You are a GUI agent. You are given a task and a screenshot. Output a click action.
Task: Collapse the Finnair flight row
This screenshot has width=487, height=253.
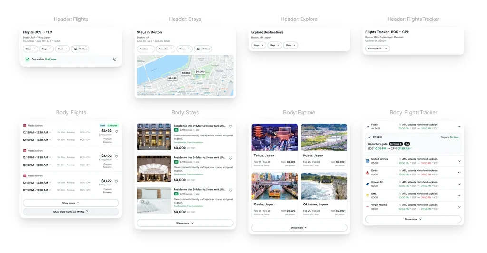459,126
